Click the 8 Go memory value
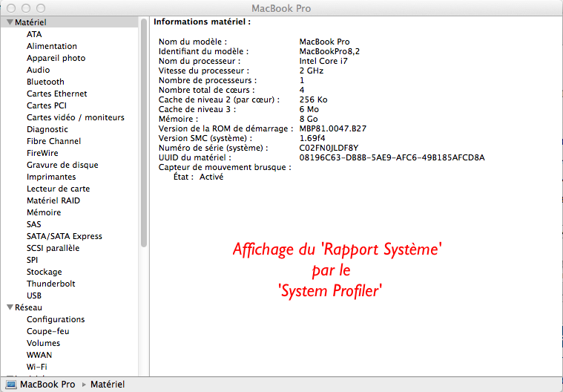This screenshot has height=392, width=563. pyautogui.click(x=309, y=119)
